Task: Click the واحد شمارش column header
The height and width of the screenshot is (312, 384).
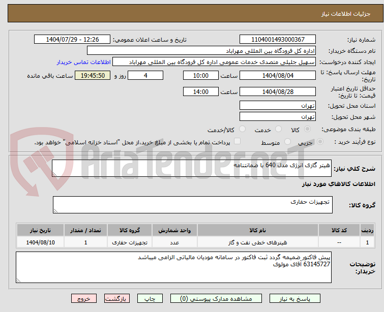Action: 174,230
